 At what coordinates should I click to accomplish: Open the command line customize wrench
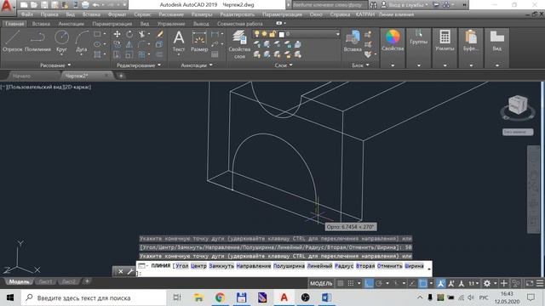tap(130, 272)
